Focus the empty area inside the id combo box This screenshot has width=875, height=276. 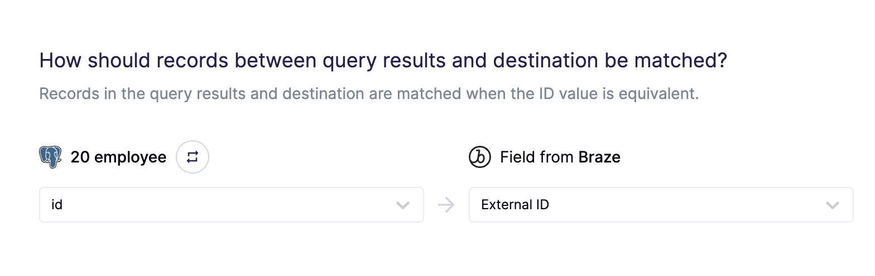click(229, 205)
